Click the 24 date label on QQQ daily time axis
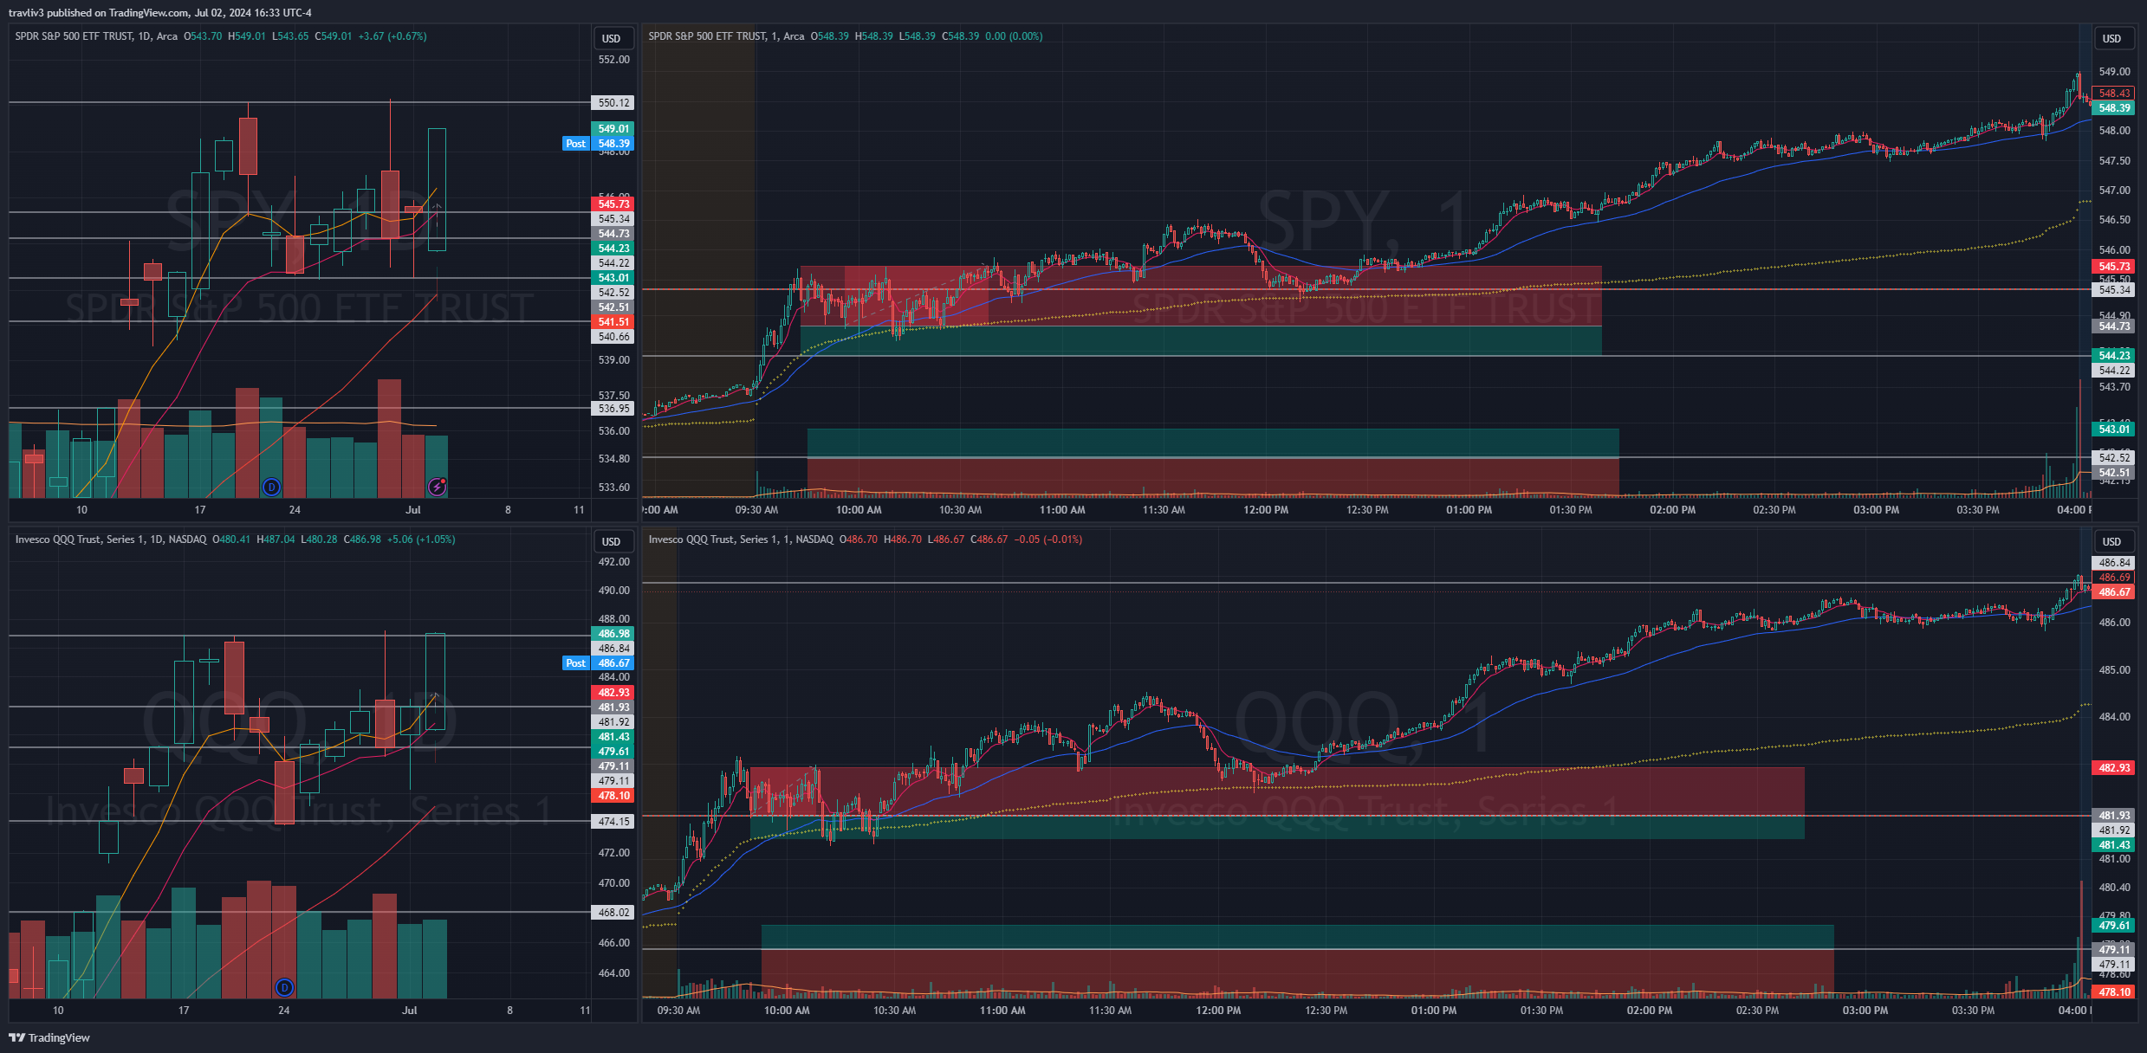Viewport: 2147px width, 1053px height. click(284, 1011)
